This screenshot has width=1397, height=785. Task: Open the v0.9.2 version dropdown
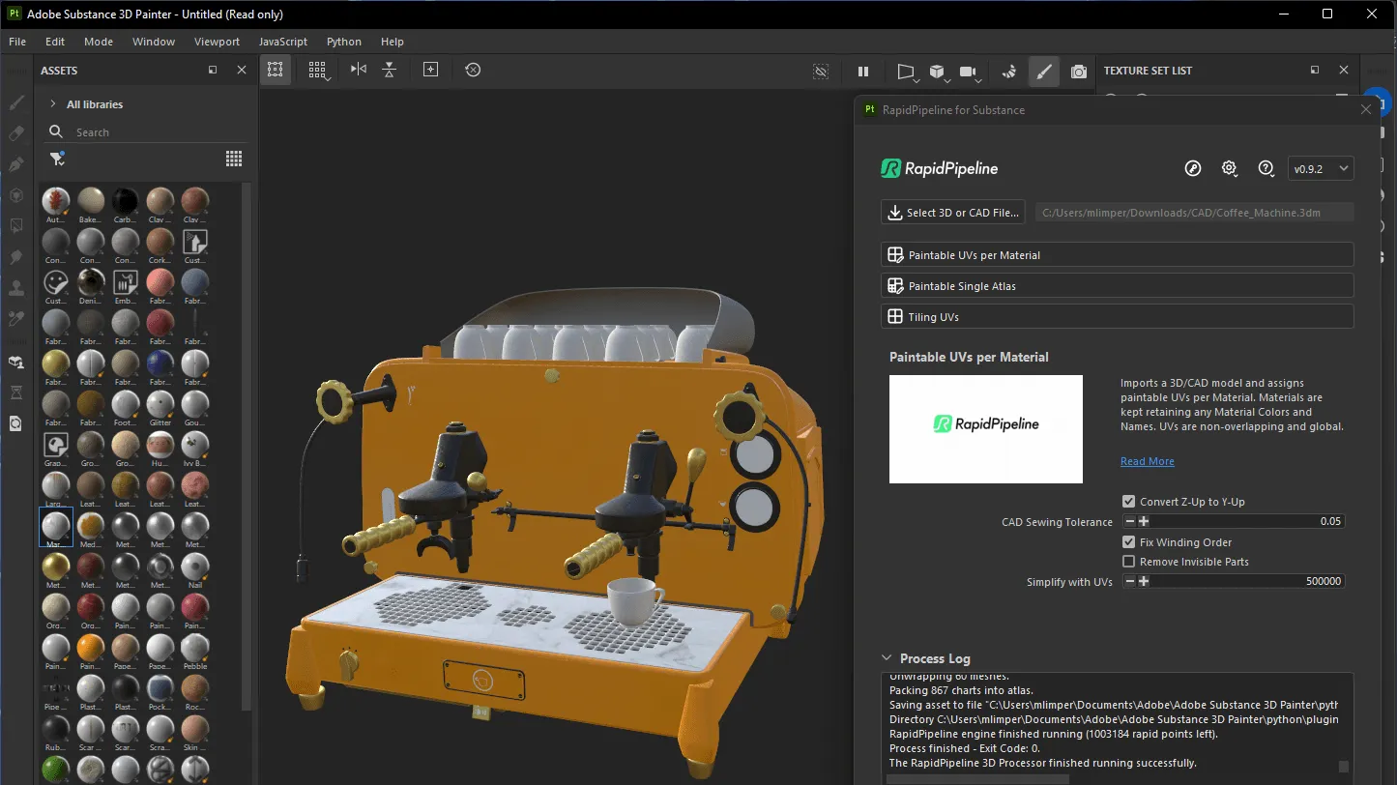tap(1321, 168)
